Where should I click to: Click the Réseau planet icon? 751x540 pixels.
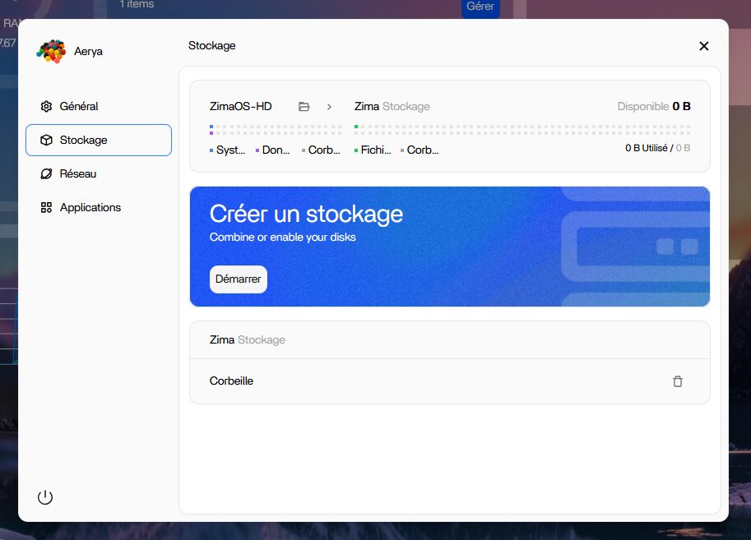coord(46,173)
